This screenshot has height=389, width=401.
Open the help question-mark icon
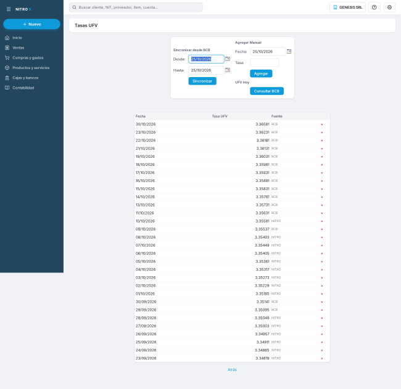pyautogui.click(x=374, y=7)
